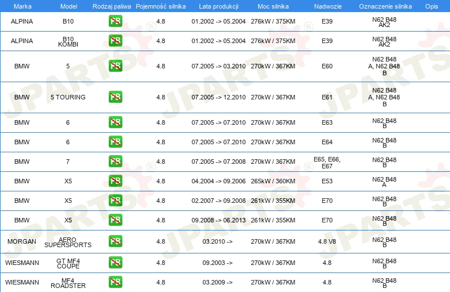The width and height of the screenshot is (450, 292).
Task: Click the fuel icon in X5 02.2007 row
Action: tap(115, 200)
